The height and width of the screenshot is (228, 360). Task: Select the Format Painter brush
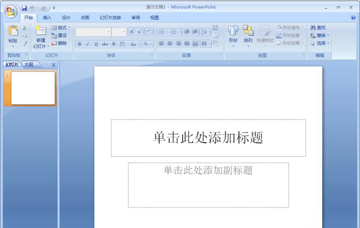[24, 43]
